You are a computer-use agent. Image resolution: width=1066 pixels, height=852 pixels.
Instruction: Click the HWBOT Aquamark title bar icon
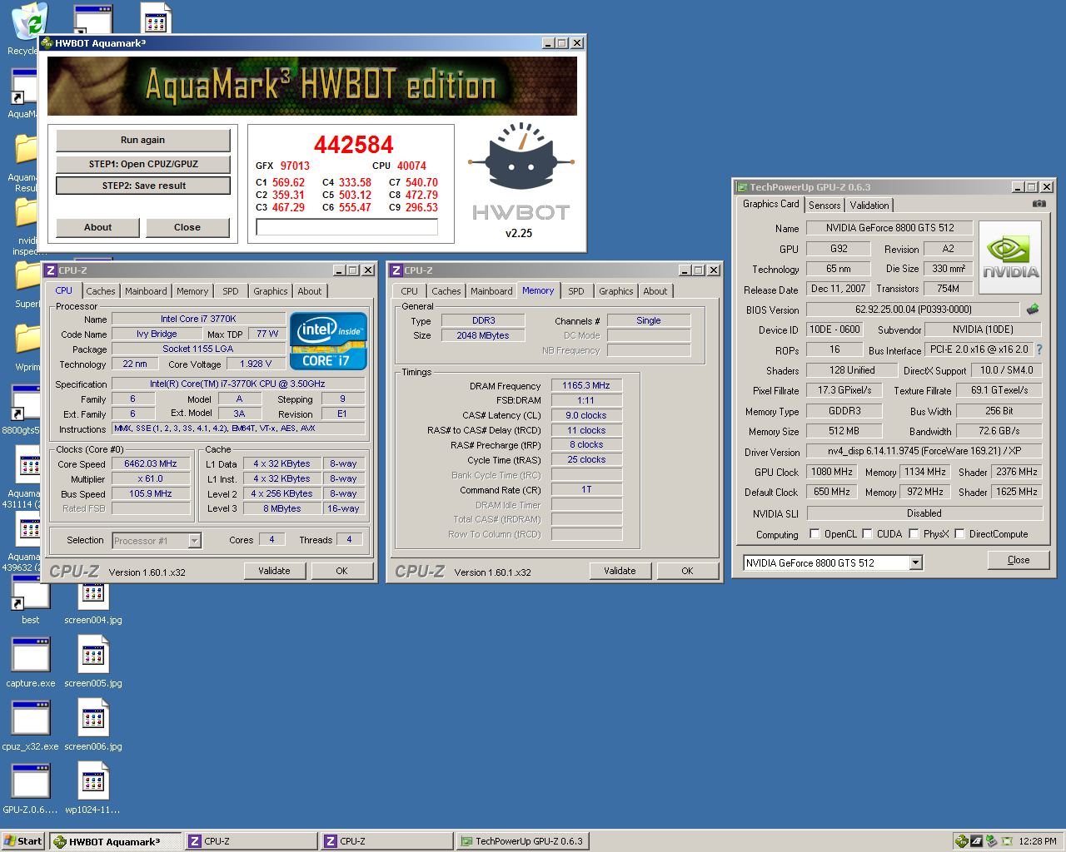[47, 43]
